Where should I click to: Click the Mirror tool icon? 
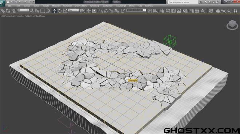tap(150, 10)
